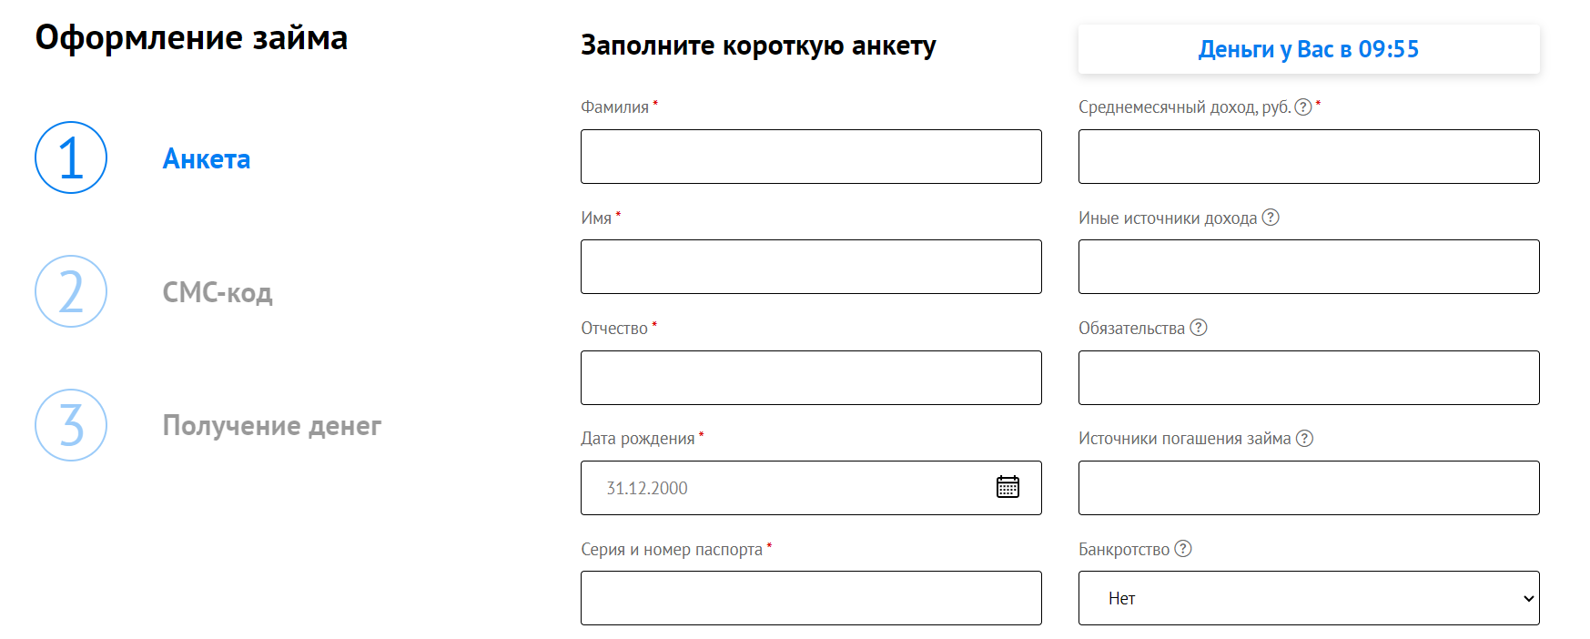Switch to СМС-код step
This screenshot has height=639, width=1590.
(x=218, y=292)
